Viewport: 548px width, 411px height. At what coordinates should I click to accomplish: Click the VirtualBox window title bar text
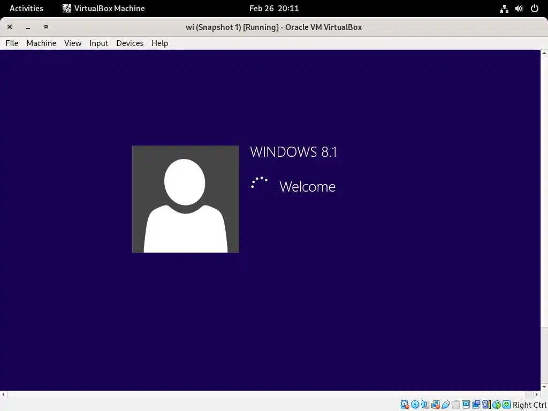[x=273, y=27]
